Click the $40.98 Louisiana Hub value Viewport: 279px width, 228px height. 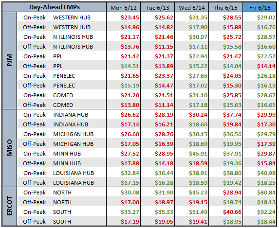[266, 173]
